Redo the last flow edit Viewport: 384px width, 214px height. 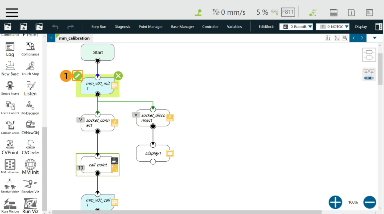pyautogui.click(x=70, y=27)
